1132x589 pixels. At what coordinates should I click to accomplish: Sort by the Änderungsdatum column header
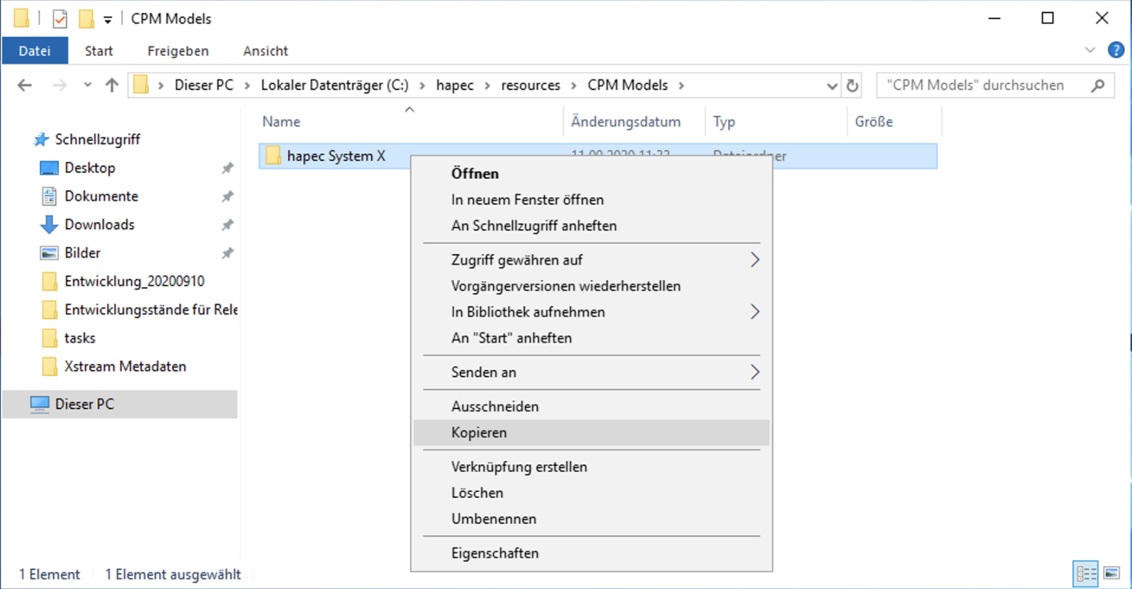625,122
